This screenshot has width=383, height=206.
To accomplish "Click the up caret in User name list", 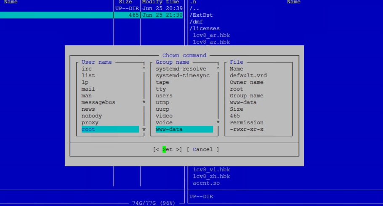I will click(x=144, y=69).
